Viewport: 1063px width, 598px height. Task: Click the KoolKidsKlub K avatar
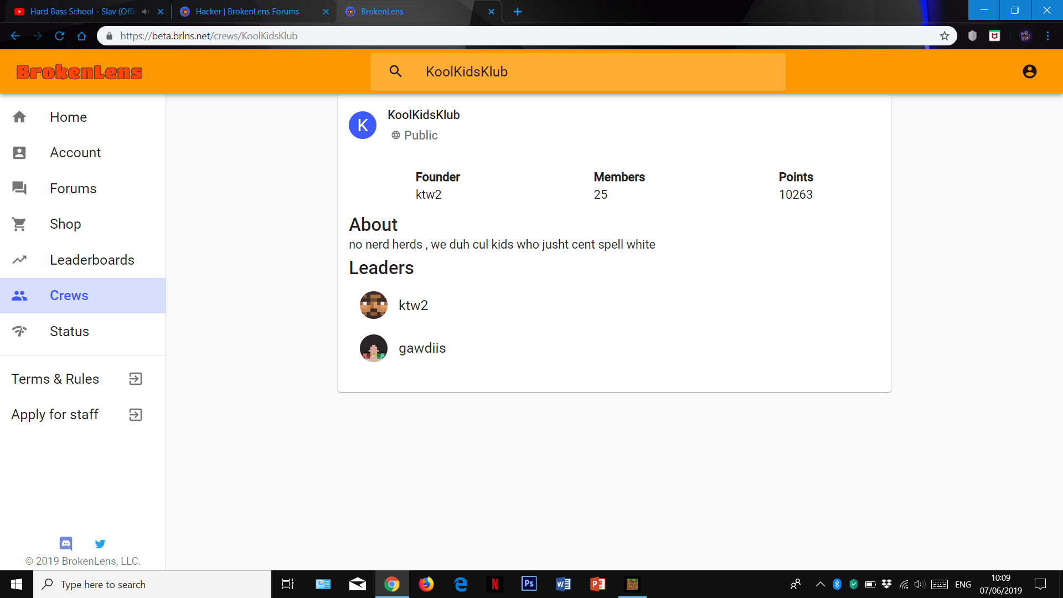point(363,125)
